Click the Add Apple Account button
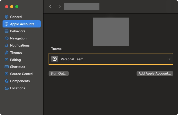 (x=155, y=74)
